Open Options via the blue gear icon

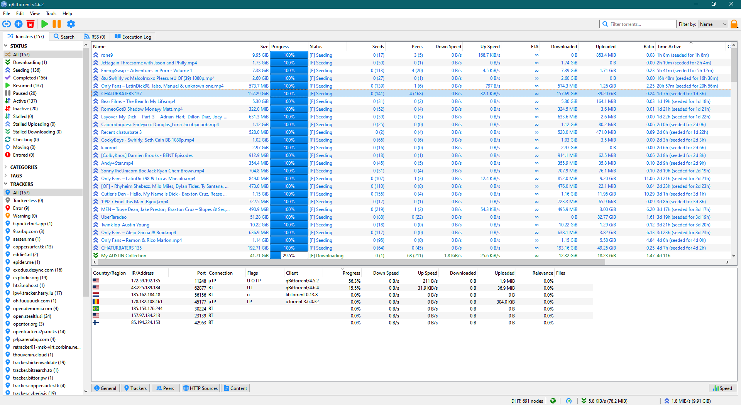pos(71,24)
